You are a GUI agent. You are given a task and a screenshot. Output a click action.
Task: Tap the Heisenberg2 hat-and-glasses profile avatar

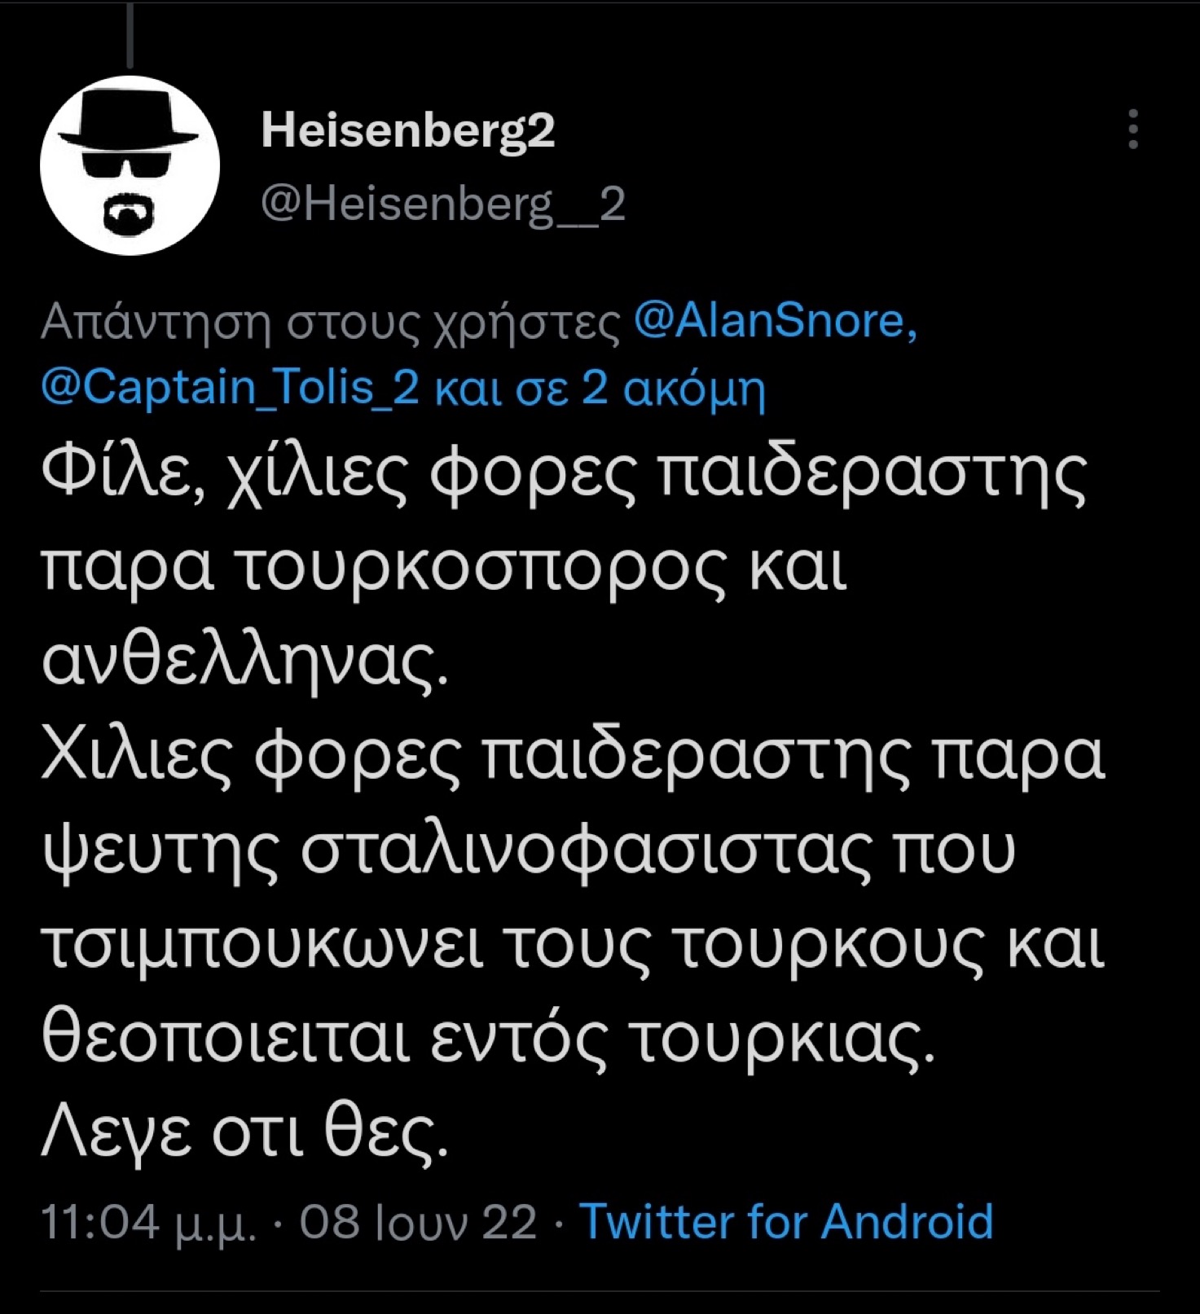[x=130, y=166]
